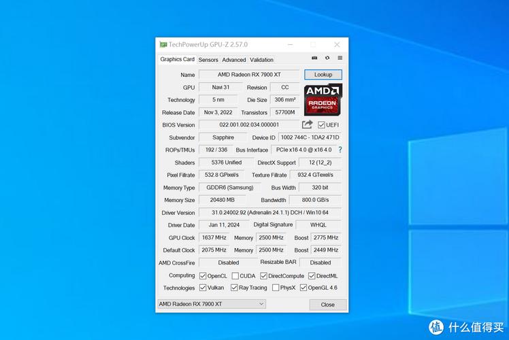Open the AMD Radeon RX 7900 XT dropdown
Screen dimensions: 509x340
[x=211, y=304]
